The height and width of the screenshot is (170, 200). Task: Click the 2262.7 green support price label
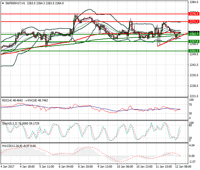tap(194, 34)
